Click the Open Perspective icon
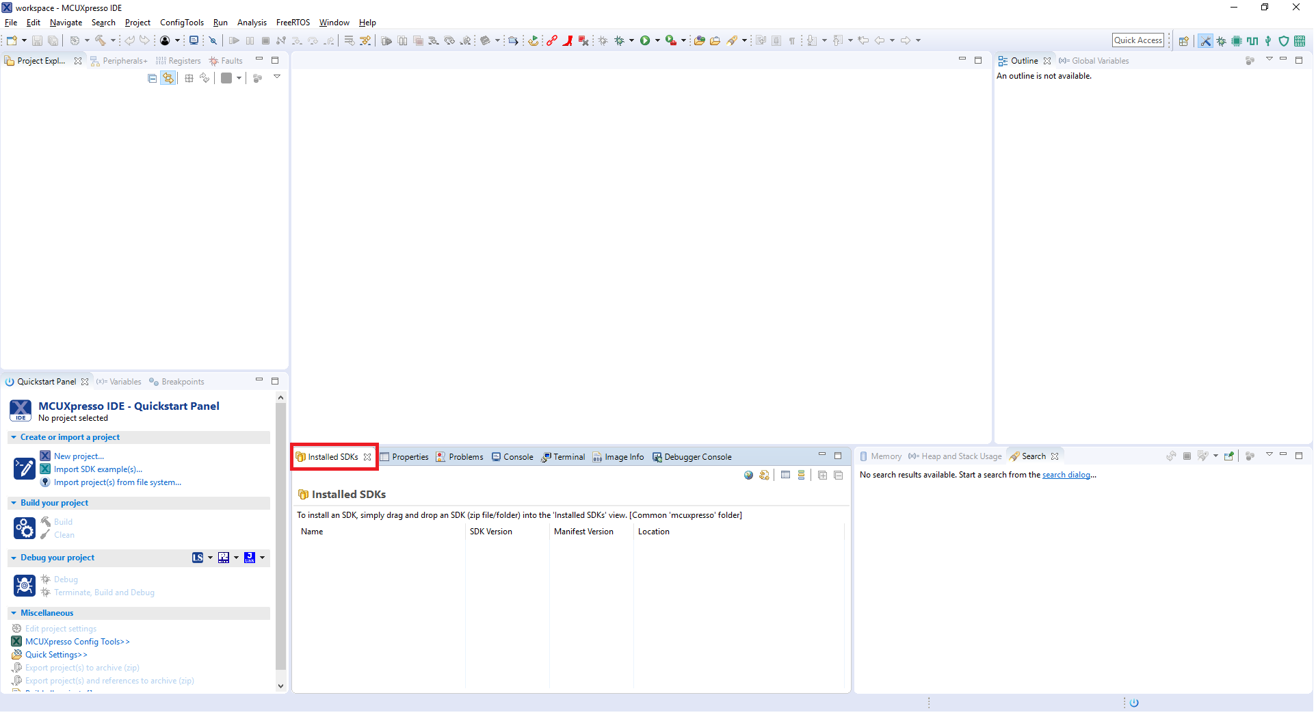The image size is (1316, 717). pyautogui.click(x=1184, y=41)
